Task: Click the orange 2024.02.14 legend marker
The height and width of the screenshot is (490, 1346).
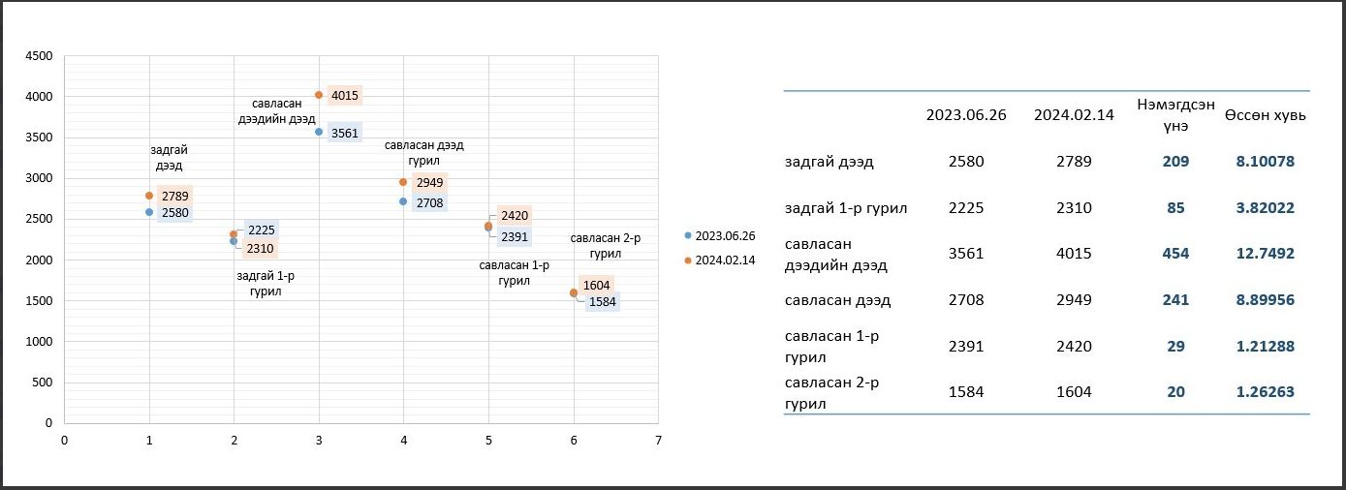Action: point(688,260)
